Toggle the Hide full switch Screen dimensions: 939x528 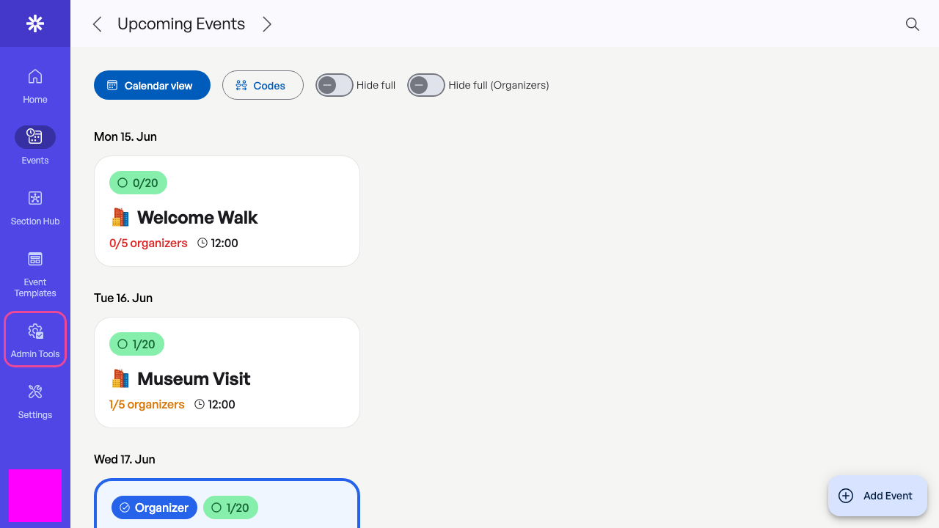click(335, 85)
